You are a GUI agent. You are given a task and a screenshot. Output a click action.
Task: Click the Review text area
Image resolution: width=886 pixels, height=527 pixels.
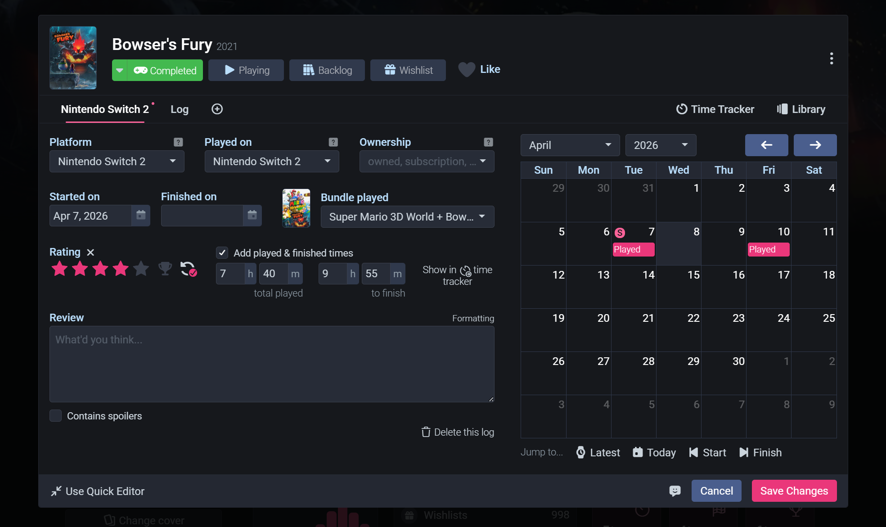tap(272, 364)
